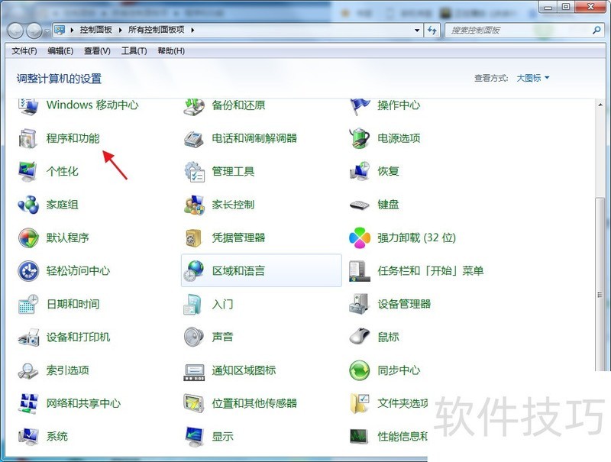Viewport: 611px width, 462px height.
Task: Click the 鼠标 mouse icon
Action: [360, 337]
